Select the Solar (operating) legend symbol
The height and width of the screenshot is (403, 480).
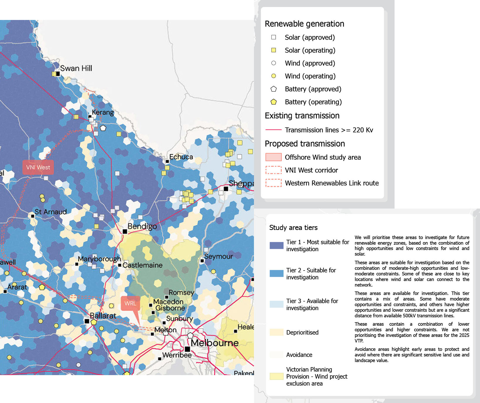coord(273,50)
